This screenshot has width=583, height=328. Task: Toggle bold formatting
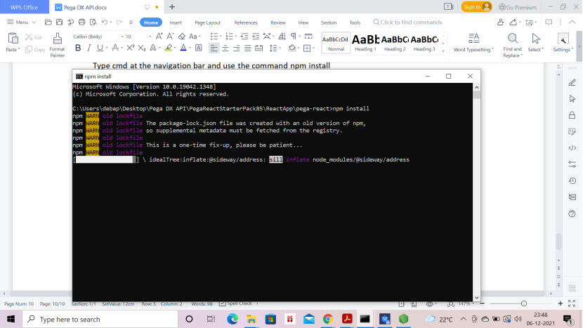[78, 48]
